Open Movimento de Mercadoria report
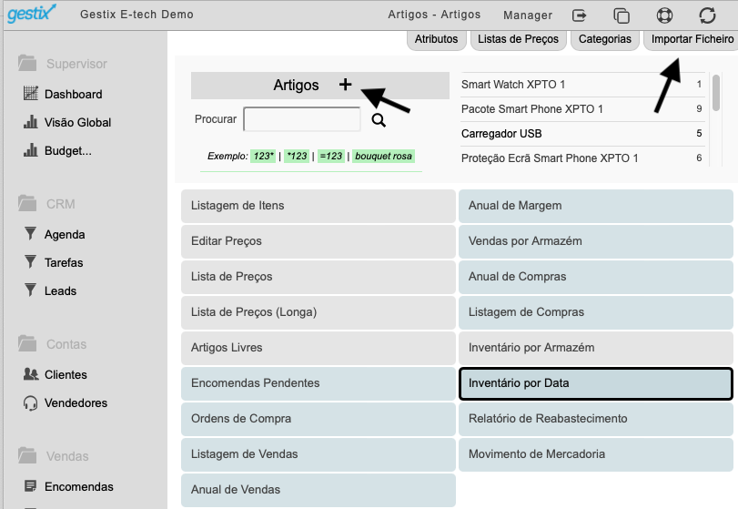The image size is (738, 509). [x=596, y=454]
